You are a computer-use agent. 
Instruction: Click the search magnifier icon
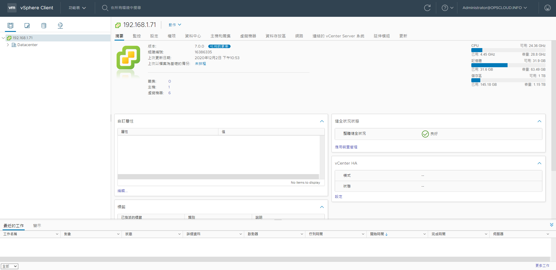(105, 8)
